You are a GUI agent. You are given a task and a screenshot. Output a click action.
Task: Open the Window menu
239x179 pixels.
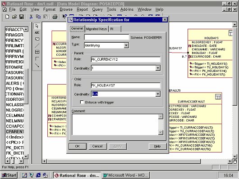click(144, 9)
